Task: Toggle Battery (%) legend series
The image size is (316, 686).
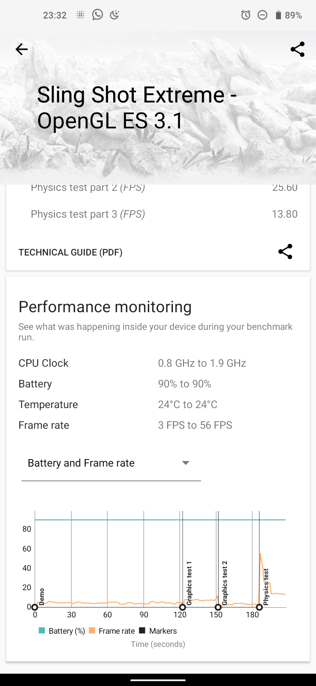Action: (62, 631)
